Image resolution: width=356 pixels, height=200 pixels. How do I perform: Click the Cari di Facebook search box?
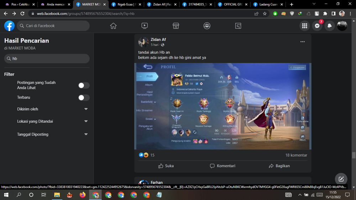click(x=53, y=26)
